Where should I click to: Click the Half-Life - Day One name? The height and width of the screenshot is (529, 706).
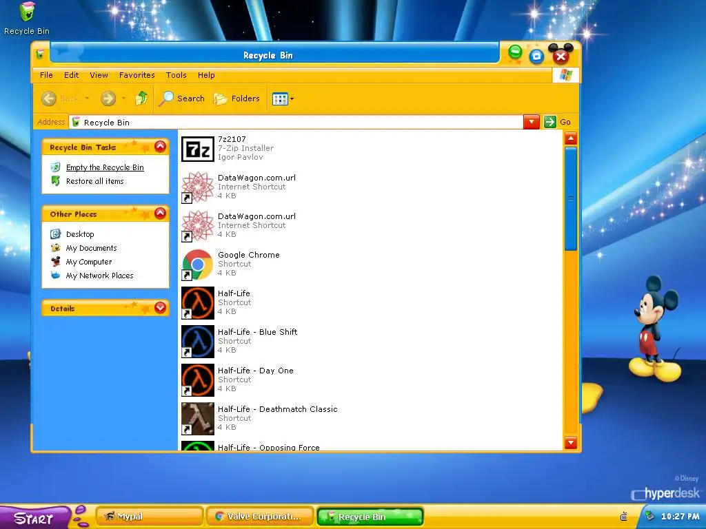[255, 370]
